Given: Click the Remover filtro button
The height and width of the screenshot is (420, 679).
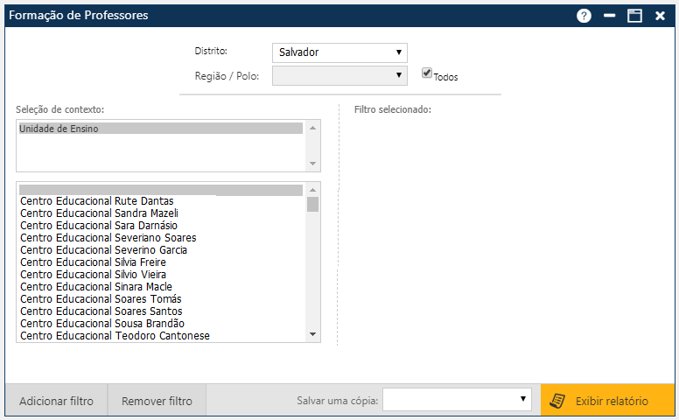Looking at the screenshot, I should coord(157,402).
